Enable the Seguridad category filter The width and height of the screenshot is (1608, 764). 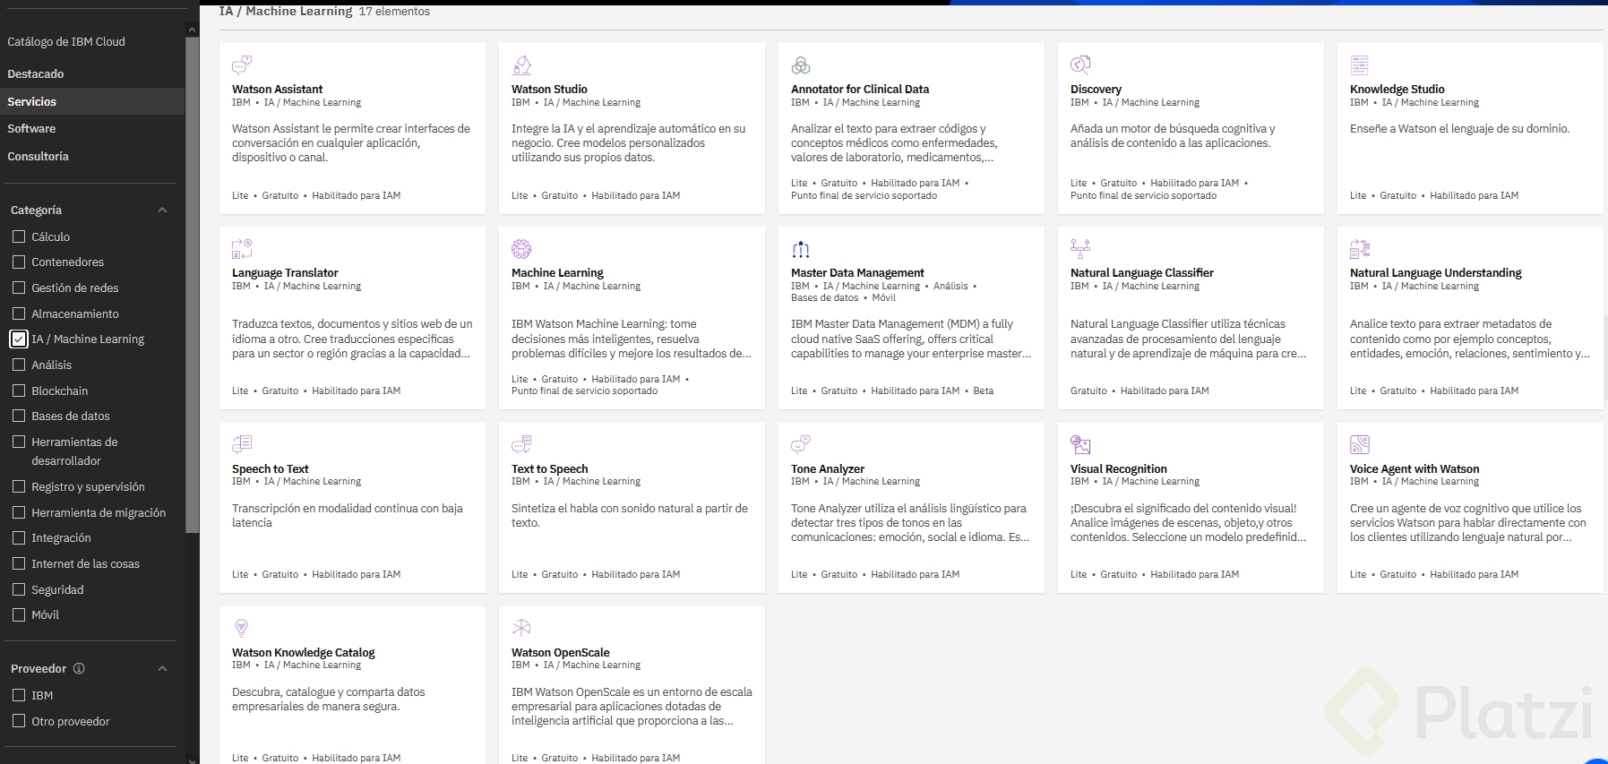pyautogui.click(x=19, y=589)
